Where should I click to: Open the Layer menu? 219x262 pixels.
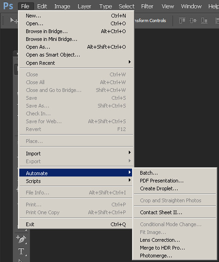pyautogui.click(x=85, y=6)
